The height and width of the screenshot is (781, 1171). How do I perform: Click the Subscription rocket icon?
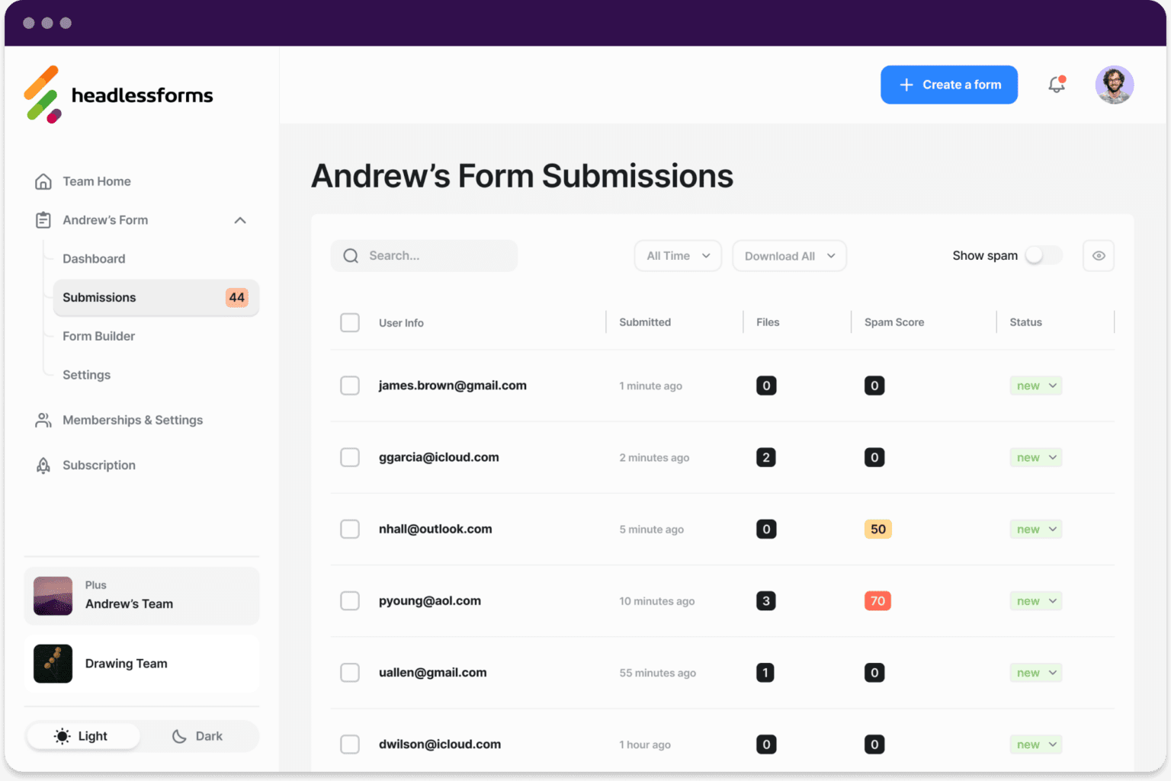43,465
